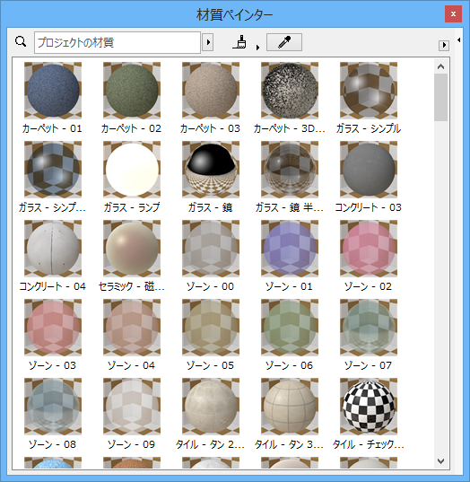
Task: Open the panel options arrow near the top right corner
Action: tap(444, 45)
